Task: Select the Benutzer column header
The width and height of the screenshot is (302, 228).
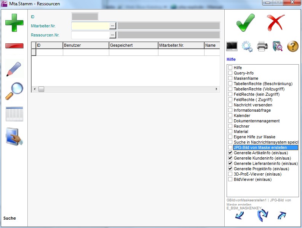Action: pos(86,45)
